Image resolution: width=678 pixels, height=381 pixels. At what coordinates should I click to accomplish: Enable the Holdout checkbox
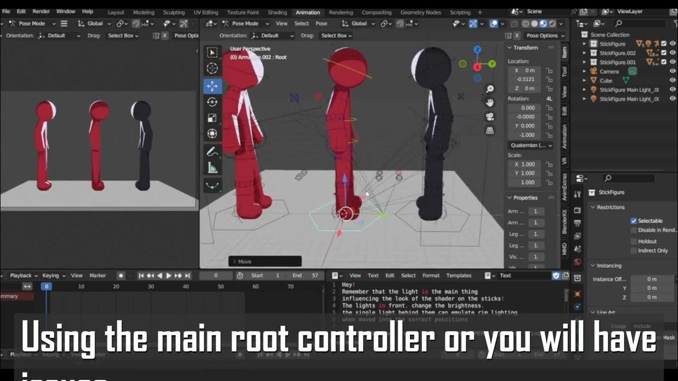[634, 241]
